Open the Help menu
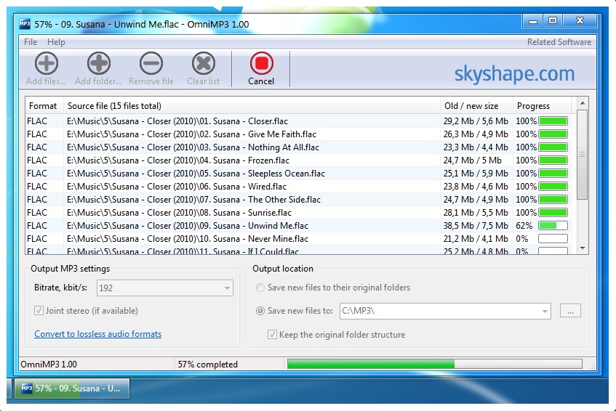This screenshot has width=616, height=411. coord(56,42)
